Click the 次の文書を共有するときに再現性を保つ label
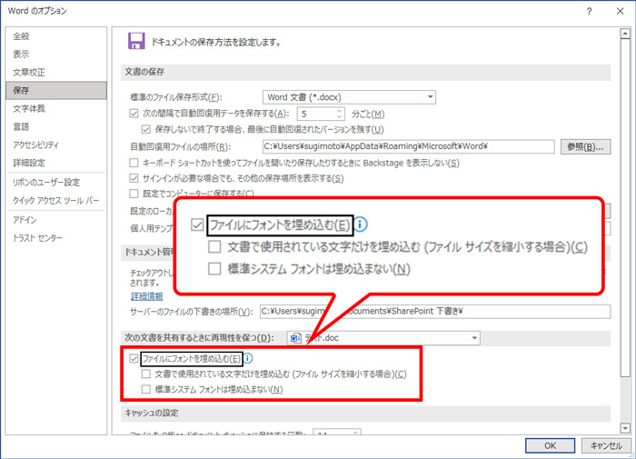 click(x=199, y=337)
